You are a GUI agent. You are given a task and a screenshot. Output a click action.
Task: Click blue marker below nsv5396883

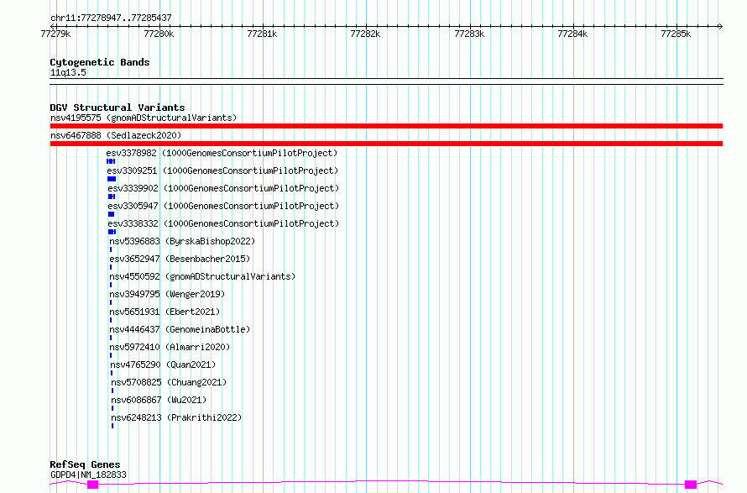click(111, 249)
